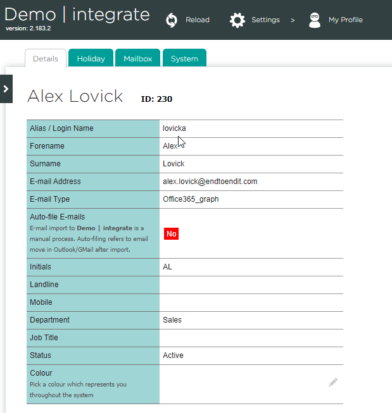Click the e-mail address alex.lovick@endtoendit.com
Image resolution: width=392 pixels, height=413 pixels.
click(x=210, y=182)
